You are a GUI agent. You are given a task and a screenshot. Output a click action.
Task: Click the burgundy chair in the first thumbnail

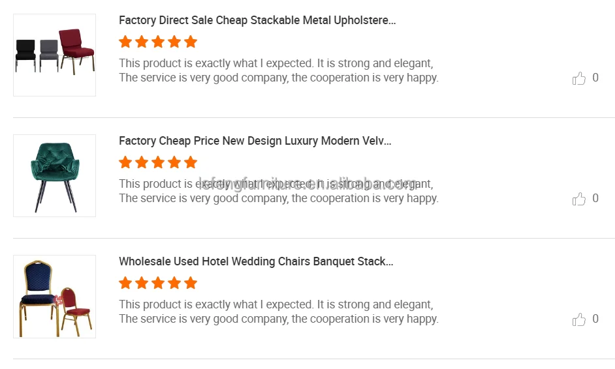click(x=72, y=49)
